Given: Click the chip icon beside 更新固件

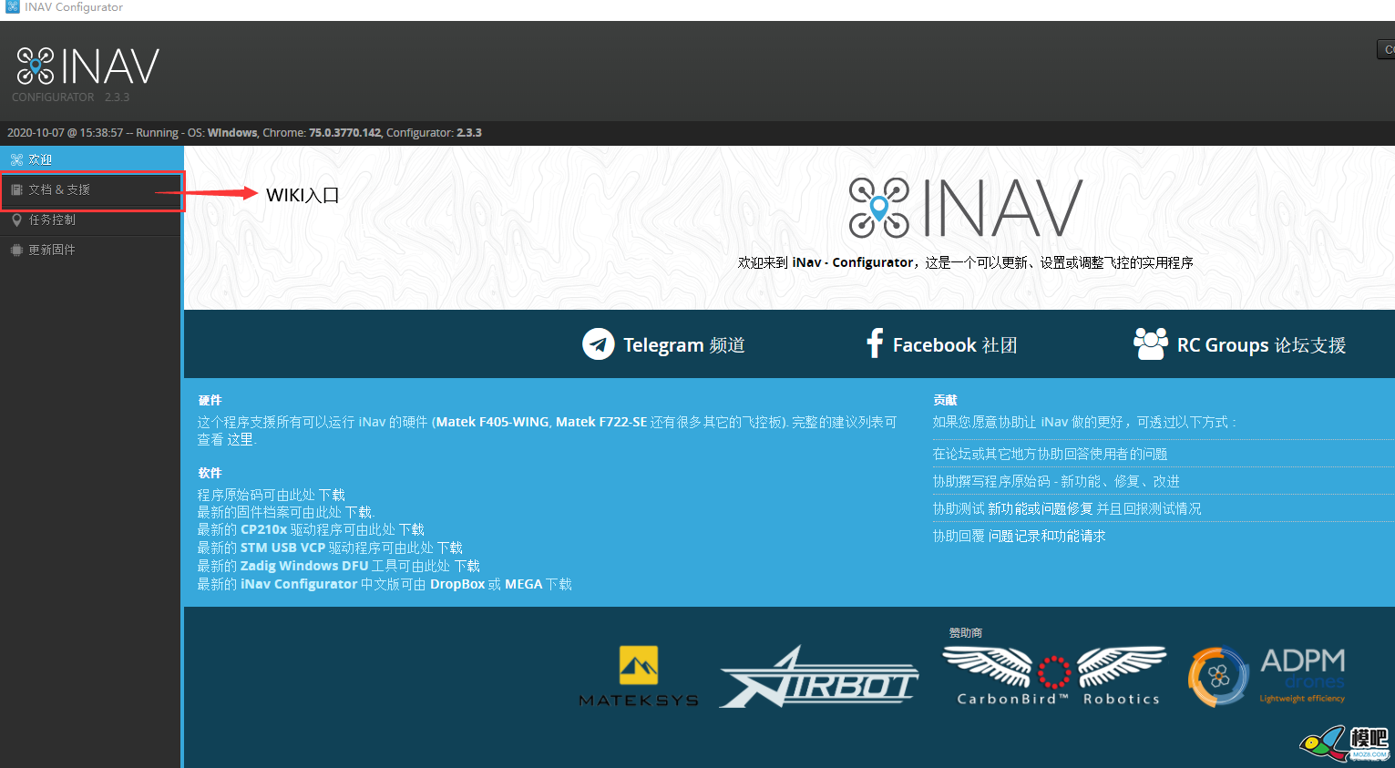Looking at the screenshot, I should [x=16, y=250].
